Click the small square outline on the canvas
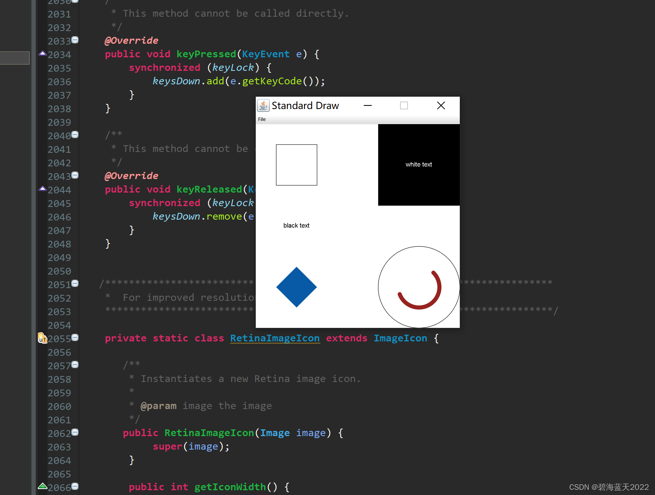 pyautogui.click(x=296, y=165)
